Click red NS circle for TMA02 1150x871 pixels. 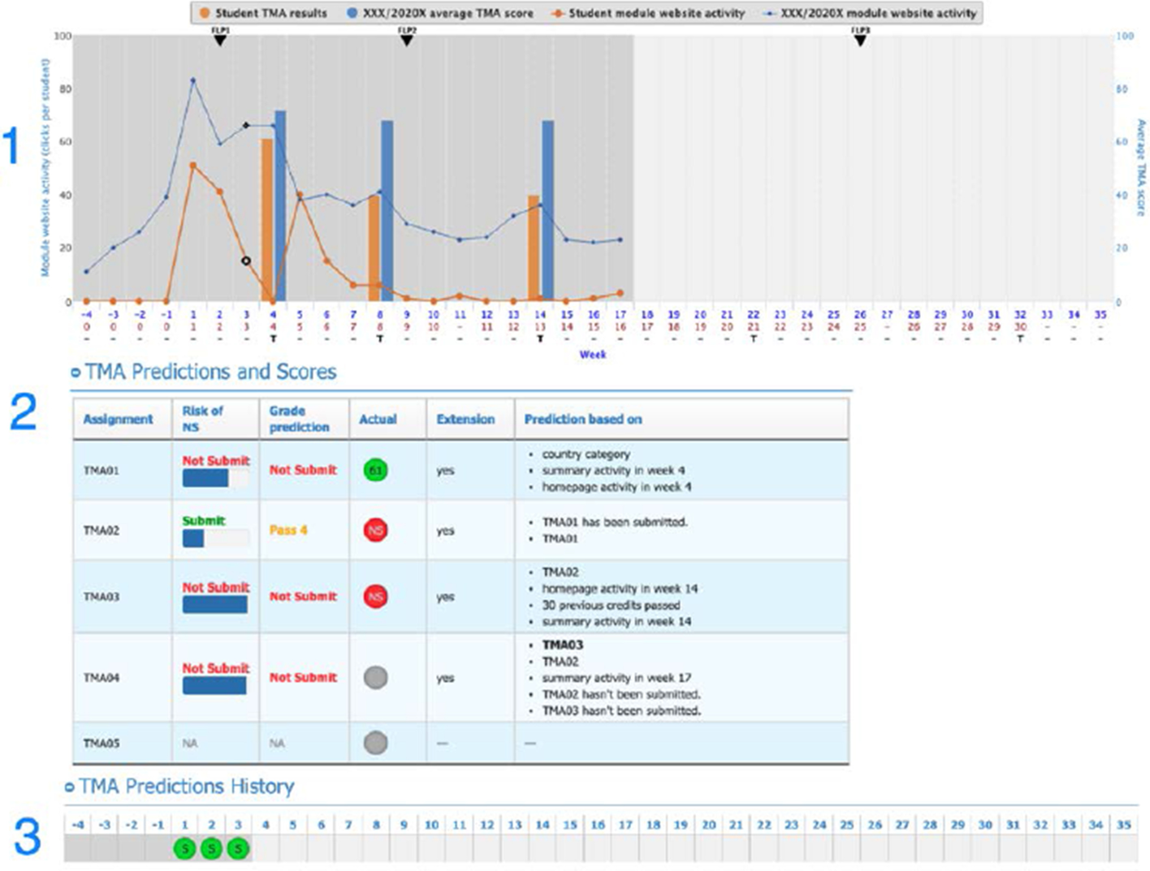click(x=375, y=530)
